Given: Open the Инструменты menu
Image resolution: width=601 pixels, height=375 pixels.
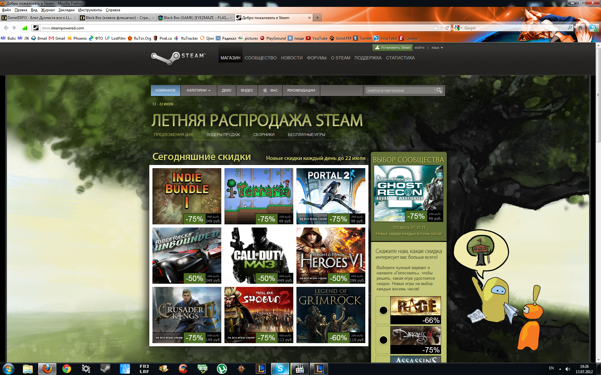Looking at the screenshot, I should pos(90,10).
